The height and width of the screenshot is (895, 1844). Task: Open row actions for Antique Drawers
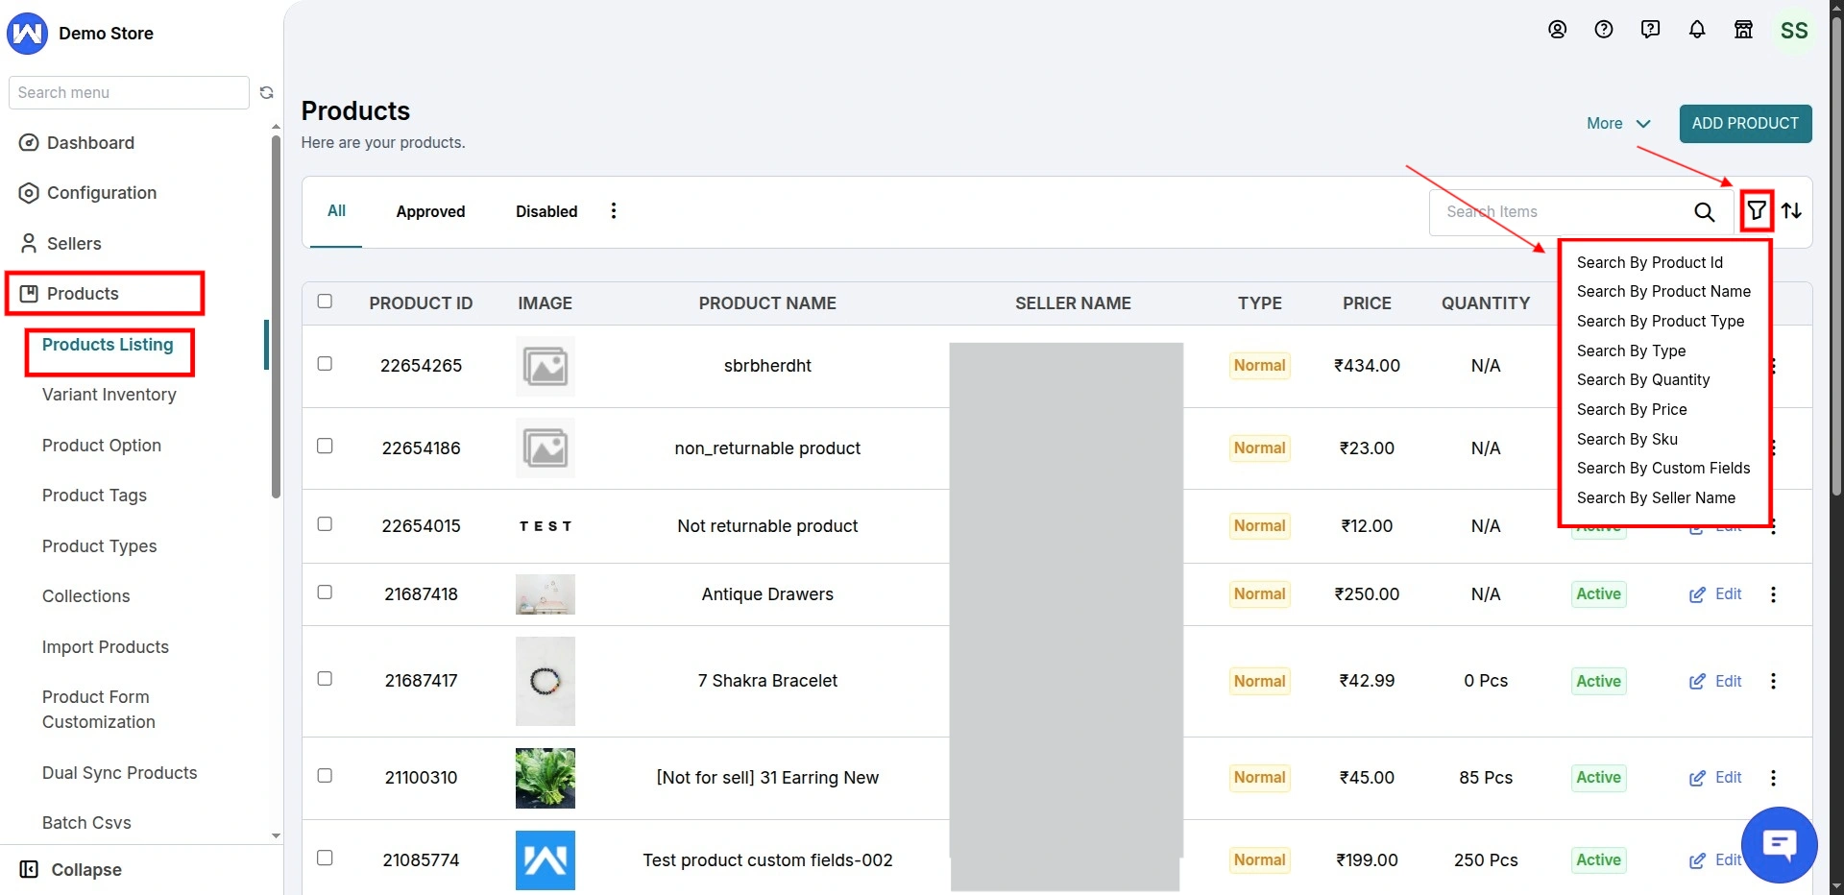click(x=1774, y=594)
